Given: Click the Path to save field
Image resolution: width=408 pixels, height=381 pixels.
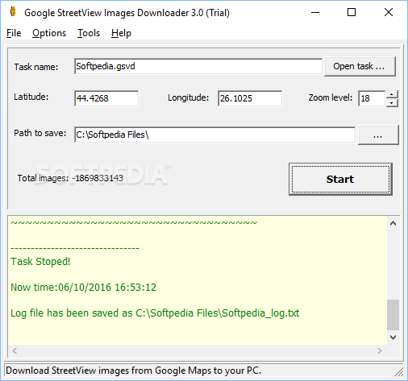Looking at the screenshot, I should pos(214,135).
